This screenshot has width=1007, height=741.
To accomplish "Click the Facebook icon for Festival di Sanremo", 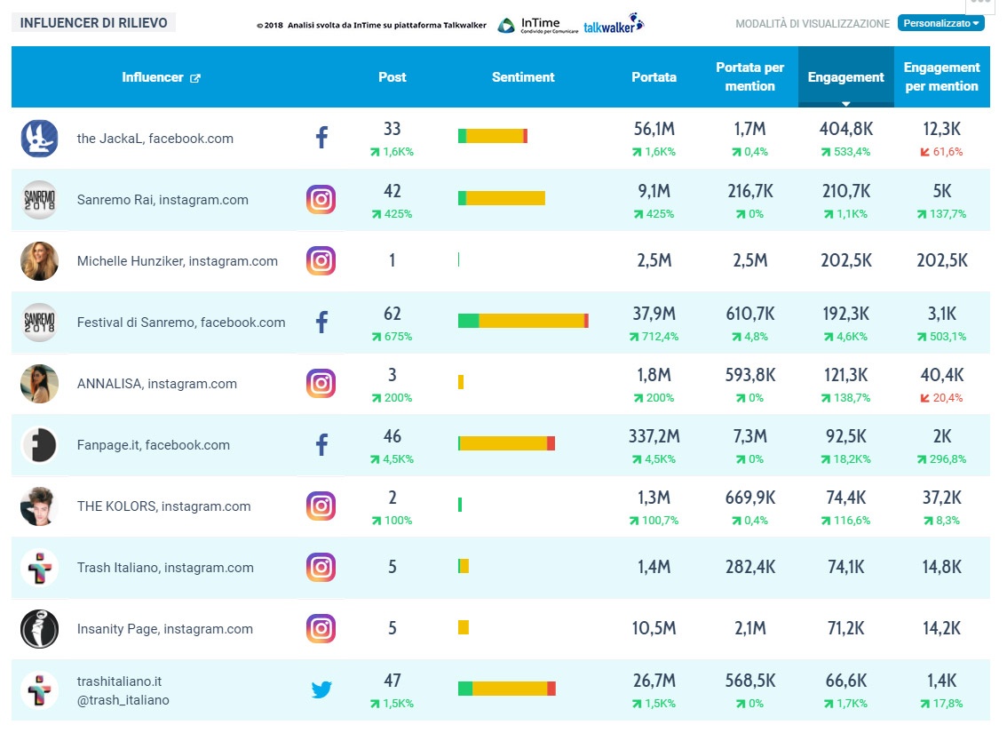I will [x=321, y=322].
